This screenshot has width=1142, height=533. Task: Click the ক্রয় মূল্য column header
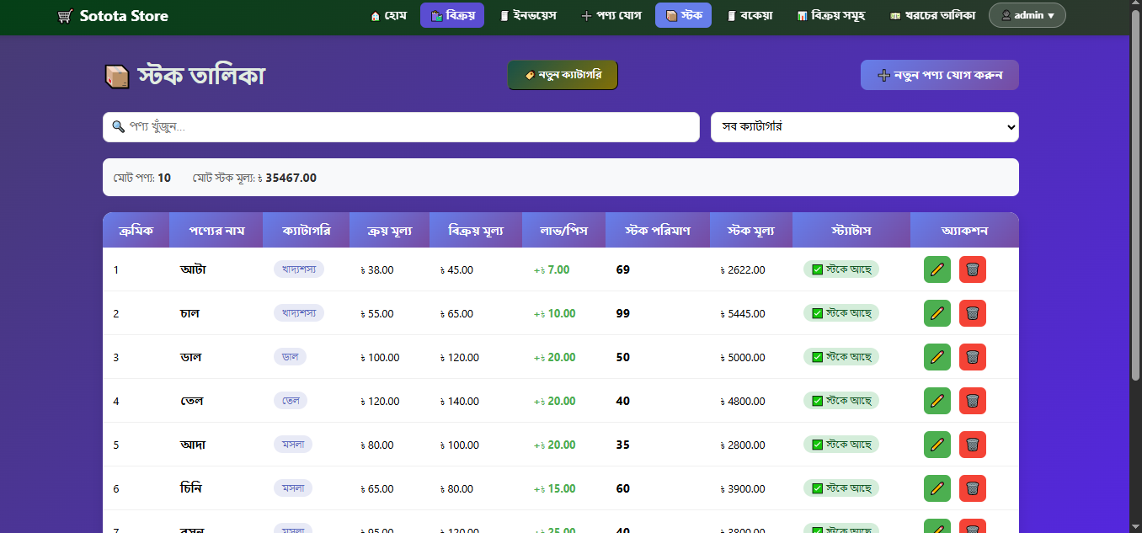pos(389,230)
